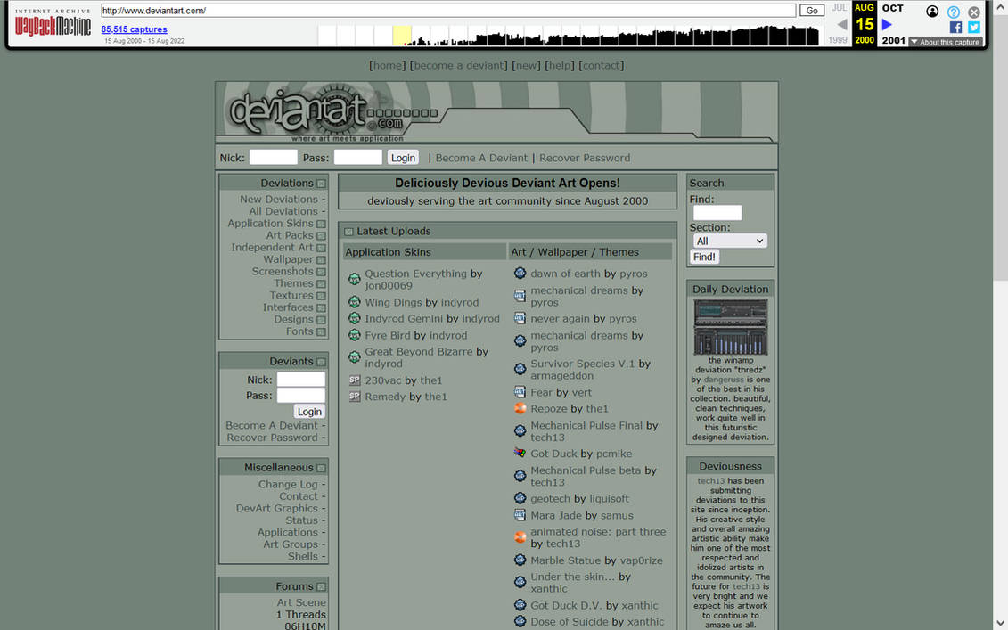1008x630 pixels.
Task: Click Login button in top bar
Action: pyautogui.click(x=403, y=158)
